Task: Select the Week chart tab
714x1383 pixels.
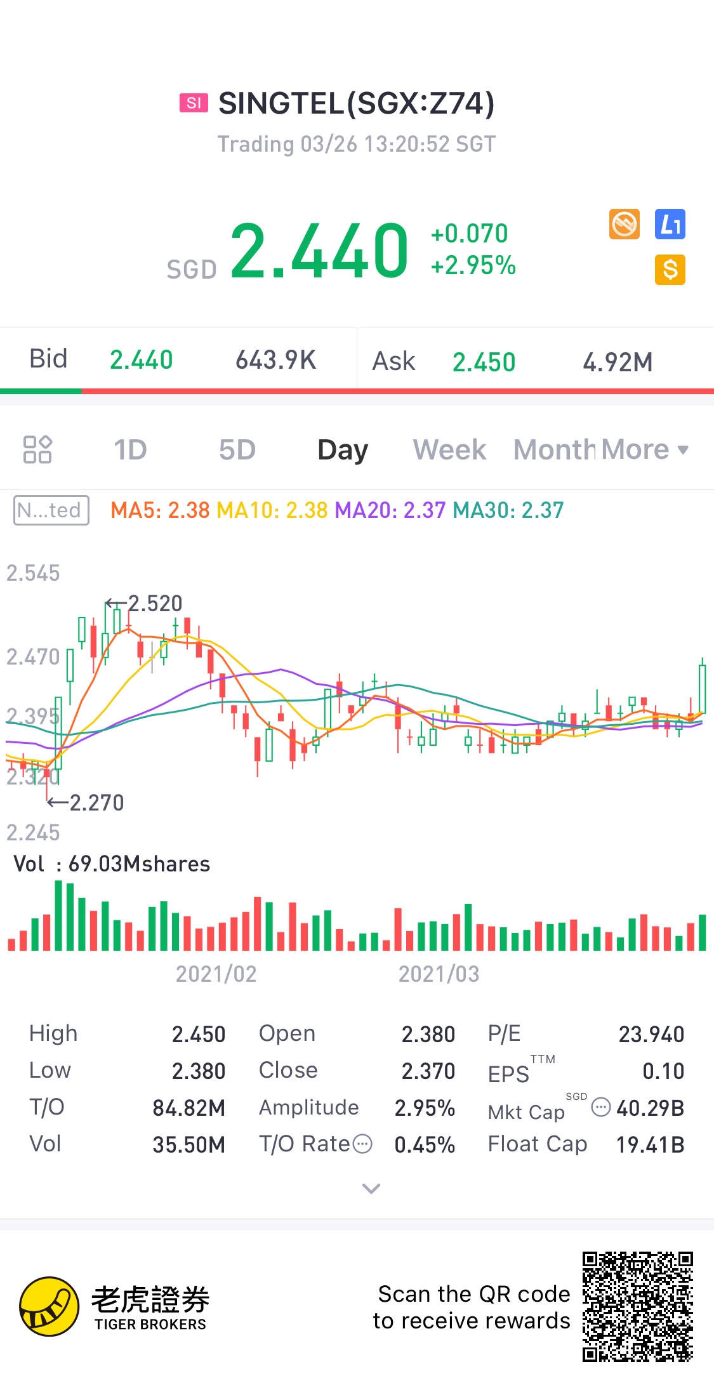Action: [x=450, y=450]
